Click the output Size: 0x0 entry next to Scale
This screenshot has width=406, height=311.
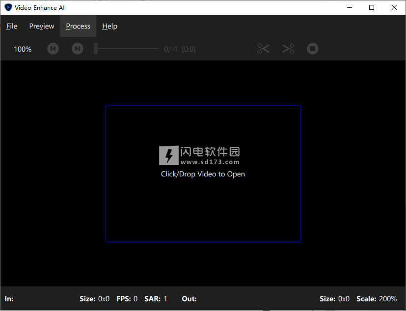(x=334, y=299)
